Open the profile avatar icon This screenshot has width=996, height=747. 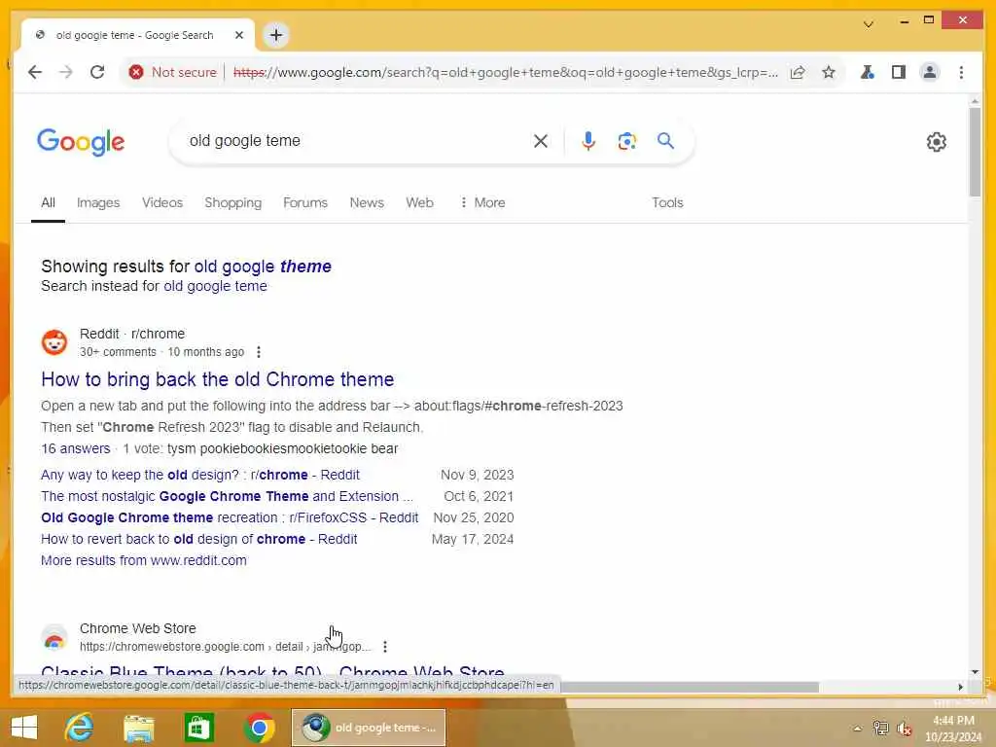pyautogui.click(x=929, y=72)
